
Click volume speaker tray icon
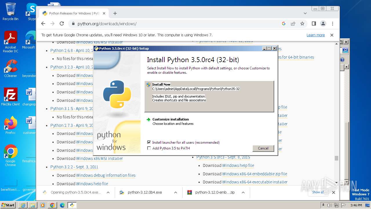330,205
